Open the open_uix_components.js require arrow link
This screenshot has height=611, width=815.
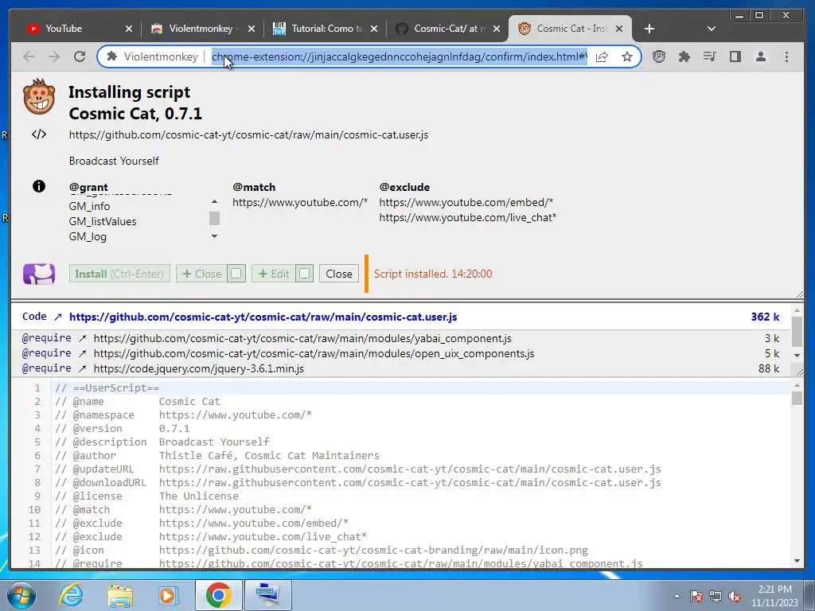[x=82, y=354]
